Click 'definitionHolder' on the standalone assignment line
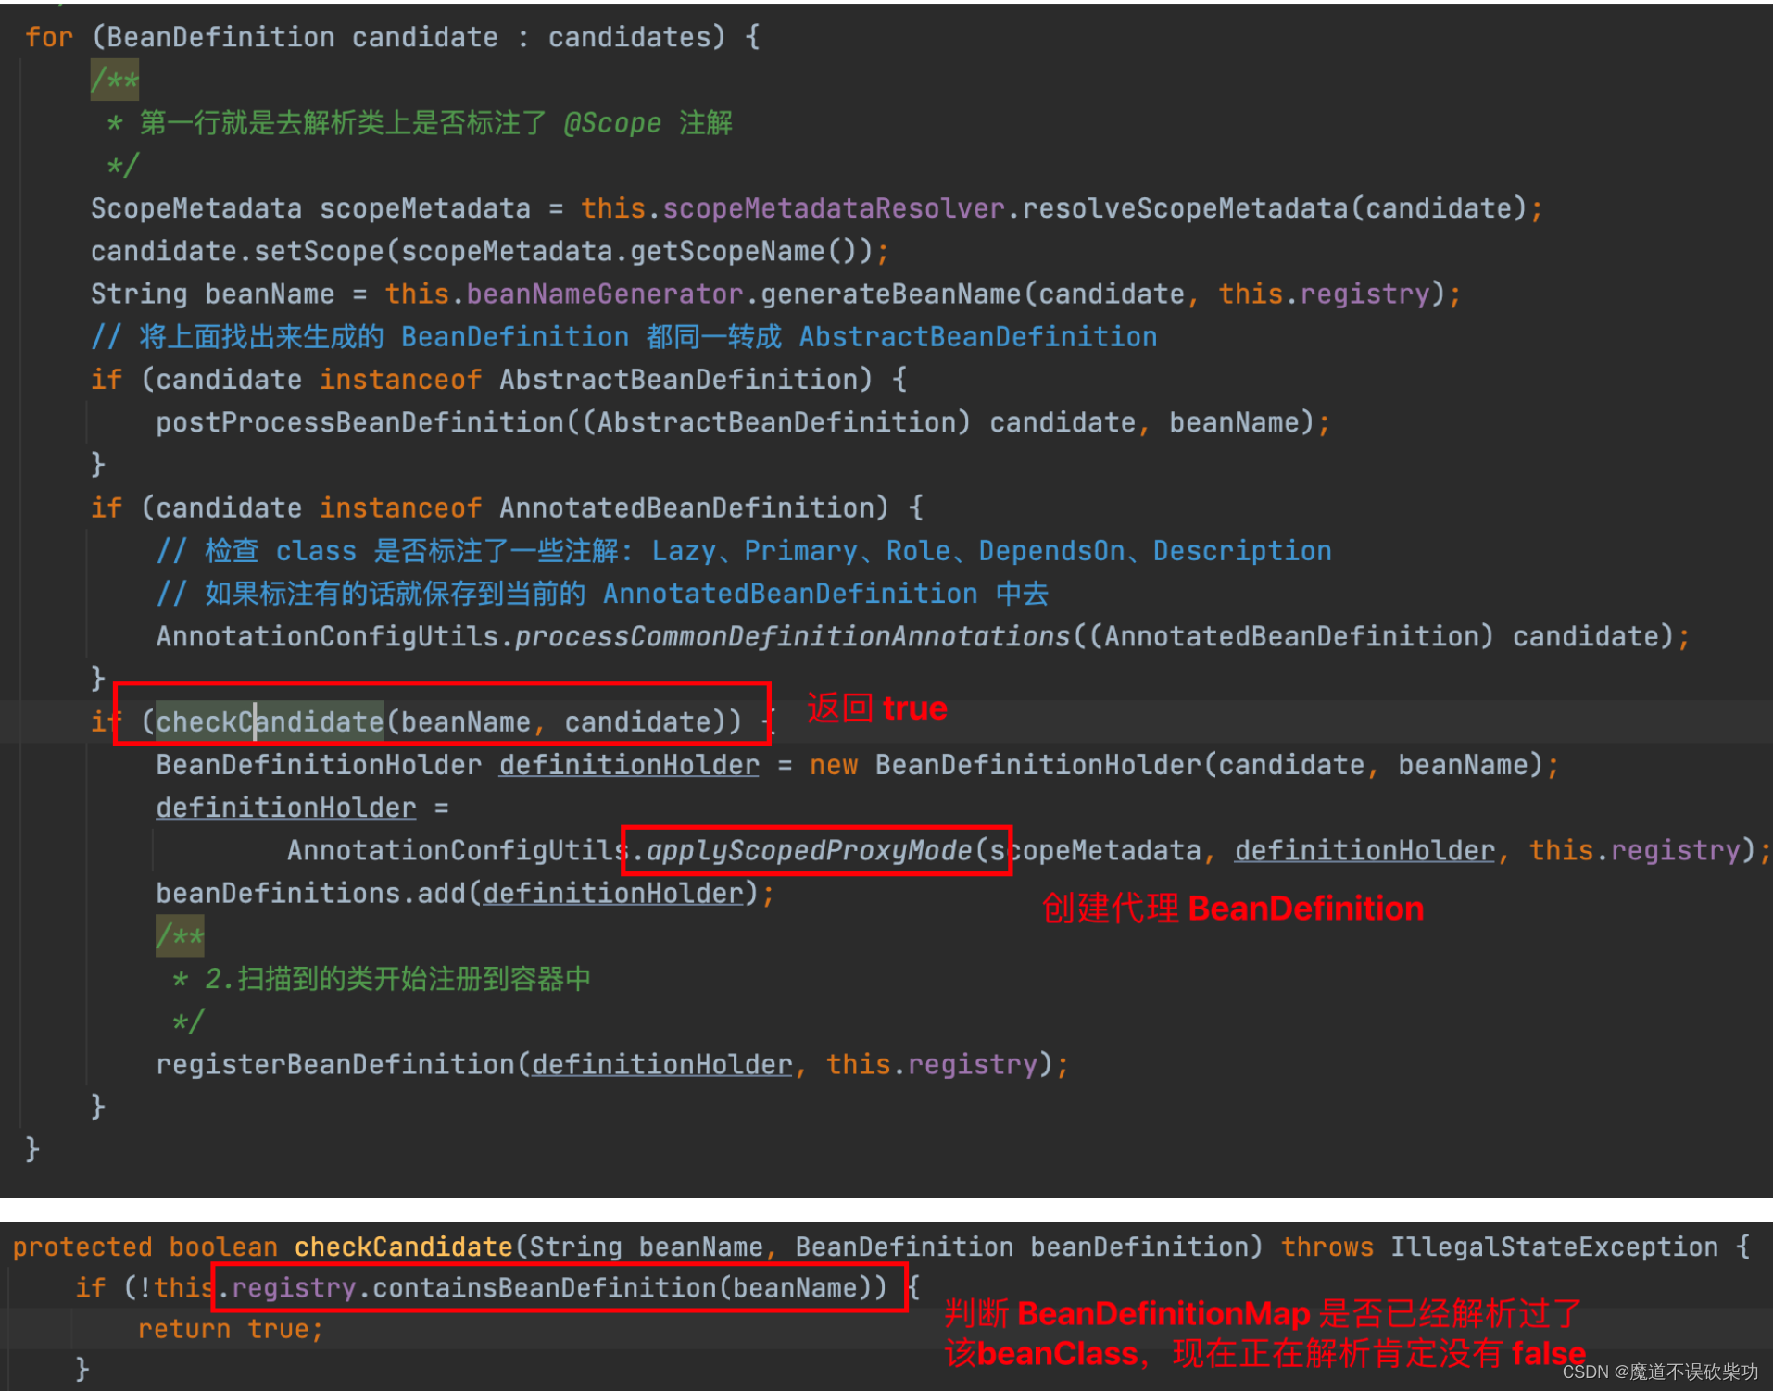Screen dimensions: 1773x1391 tap(286, 808)
